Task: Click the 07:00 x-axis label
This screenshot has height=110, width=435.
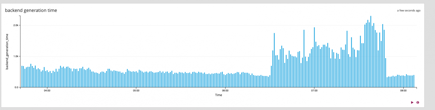Action: pyautogui.click(x=314, y=90)
